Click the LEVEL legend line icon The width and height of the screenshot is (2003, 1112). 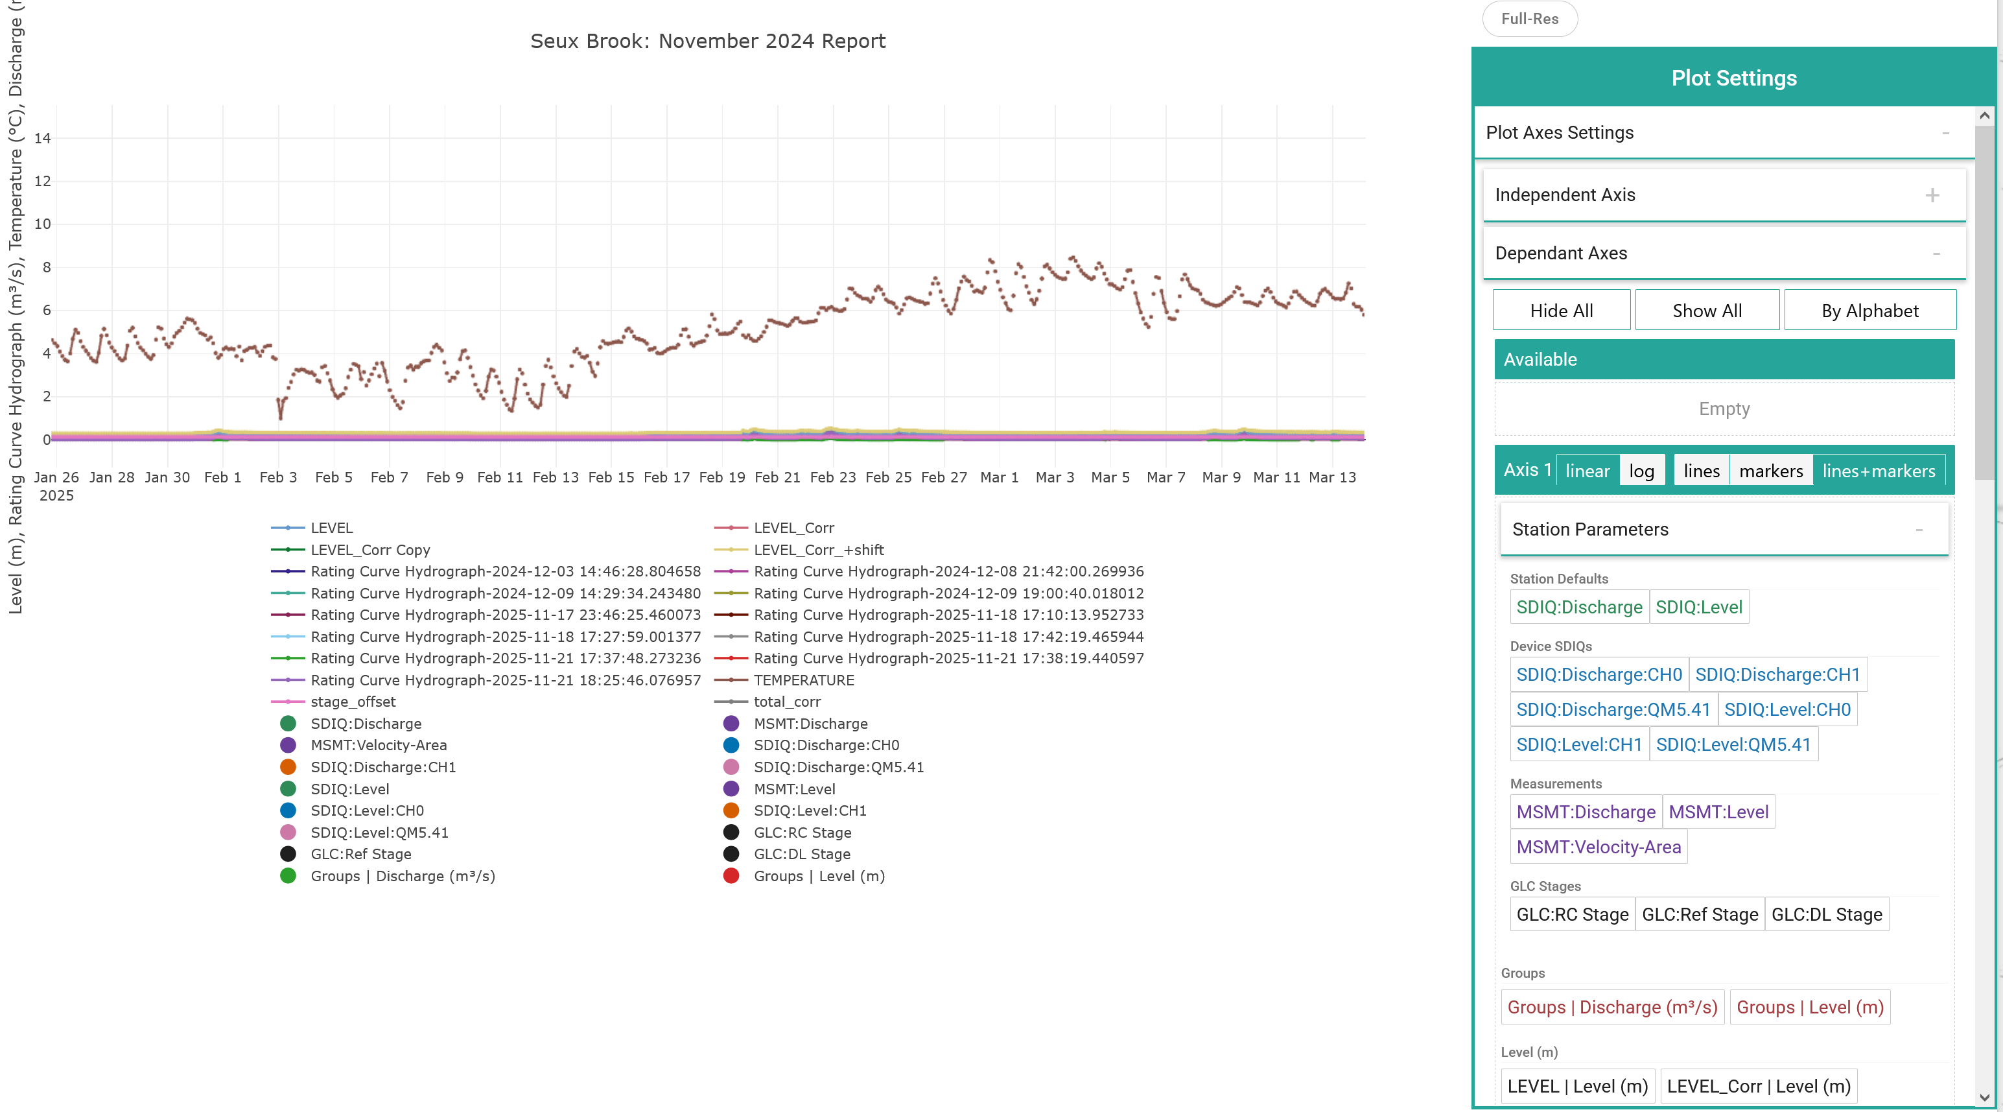(288, 527)
